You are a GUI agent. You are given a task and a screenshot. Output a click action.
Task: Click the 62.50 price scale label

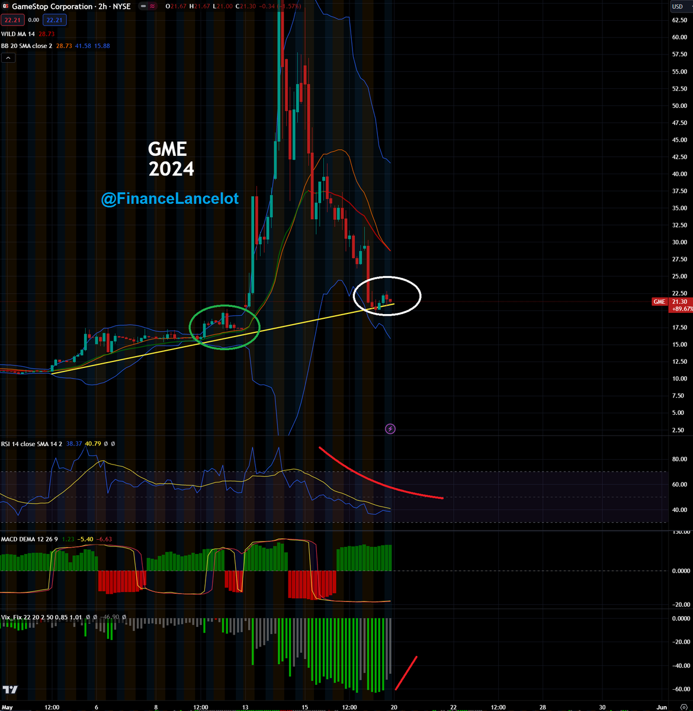pos(679,20)
